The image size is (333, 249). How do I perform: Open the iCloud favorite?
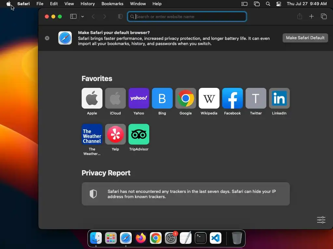(115, 98)
